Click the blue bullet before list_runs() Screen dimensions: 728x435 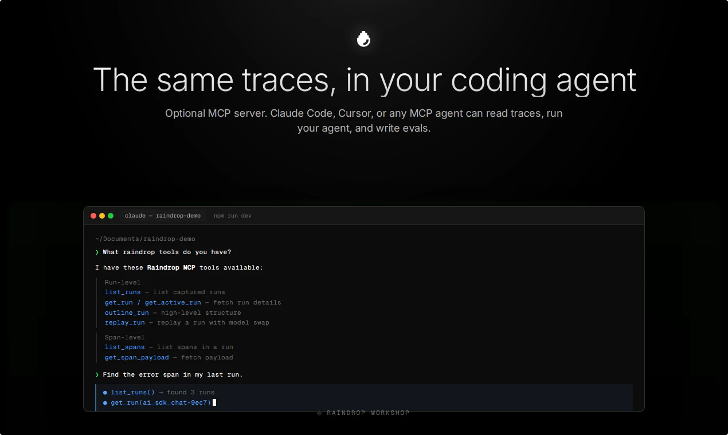(x=105, y=393)
